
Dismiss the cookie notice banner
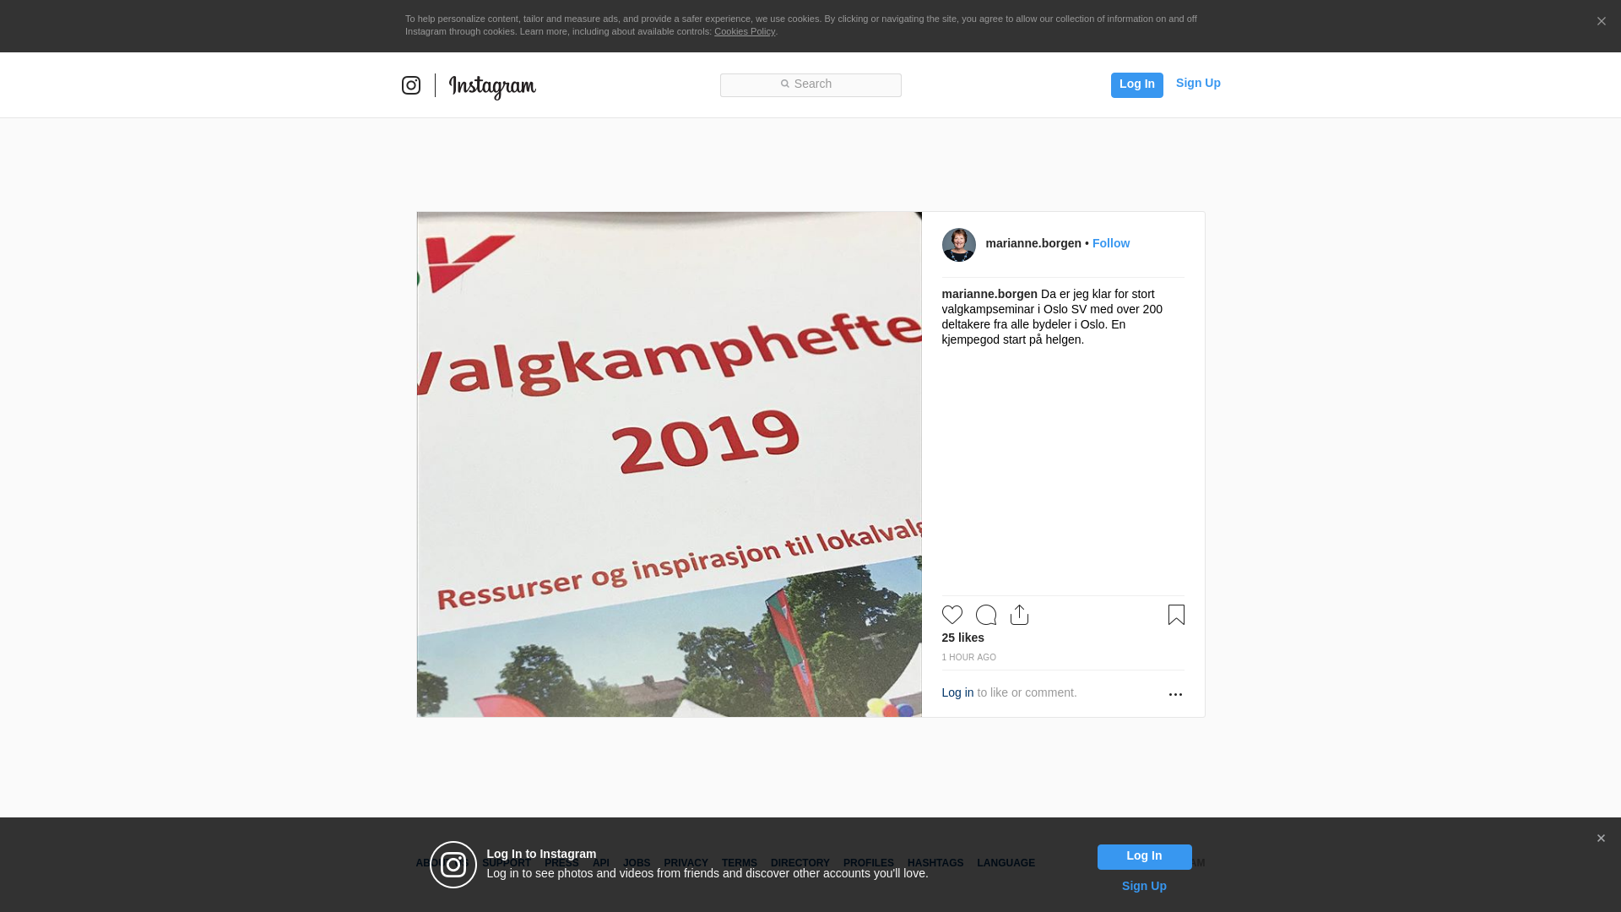1601,22
